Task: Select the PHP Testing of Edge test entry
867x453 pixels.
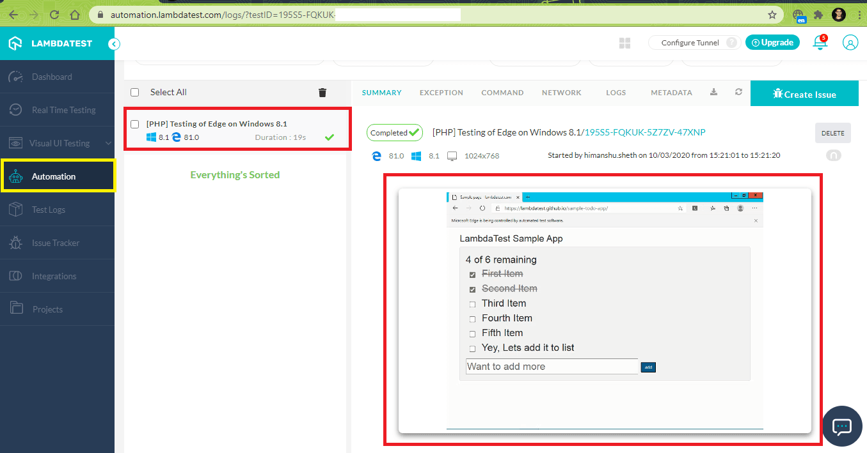Action: click(237, 130)
